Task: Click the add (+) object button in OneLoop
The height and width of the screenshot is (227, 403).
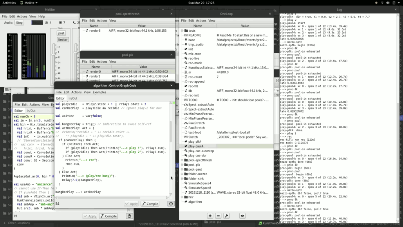Action: pyautogui.click(x=210, y=216)
